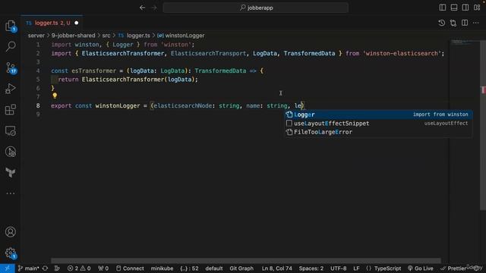Open the Extensions view
This screenshot has height=273, width=486.
coord(11,109)
